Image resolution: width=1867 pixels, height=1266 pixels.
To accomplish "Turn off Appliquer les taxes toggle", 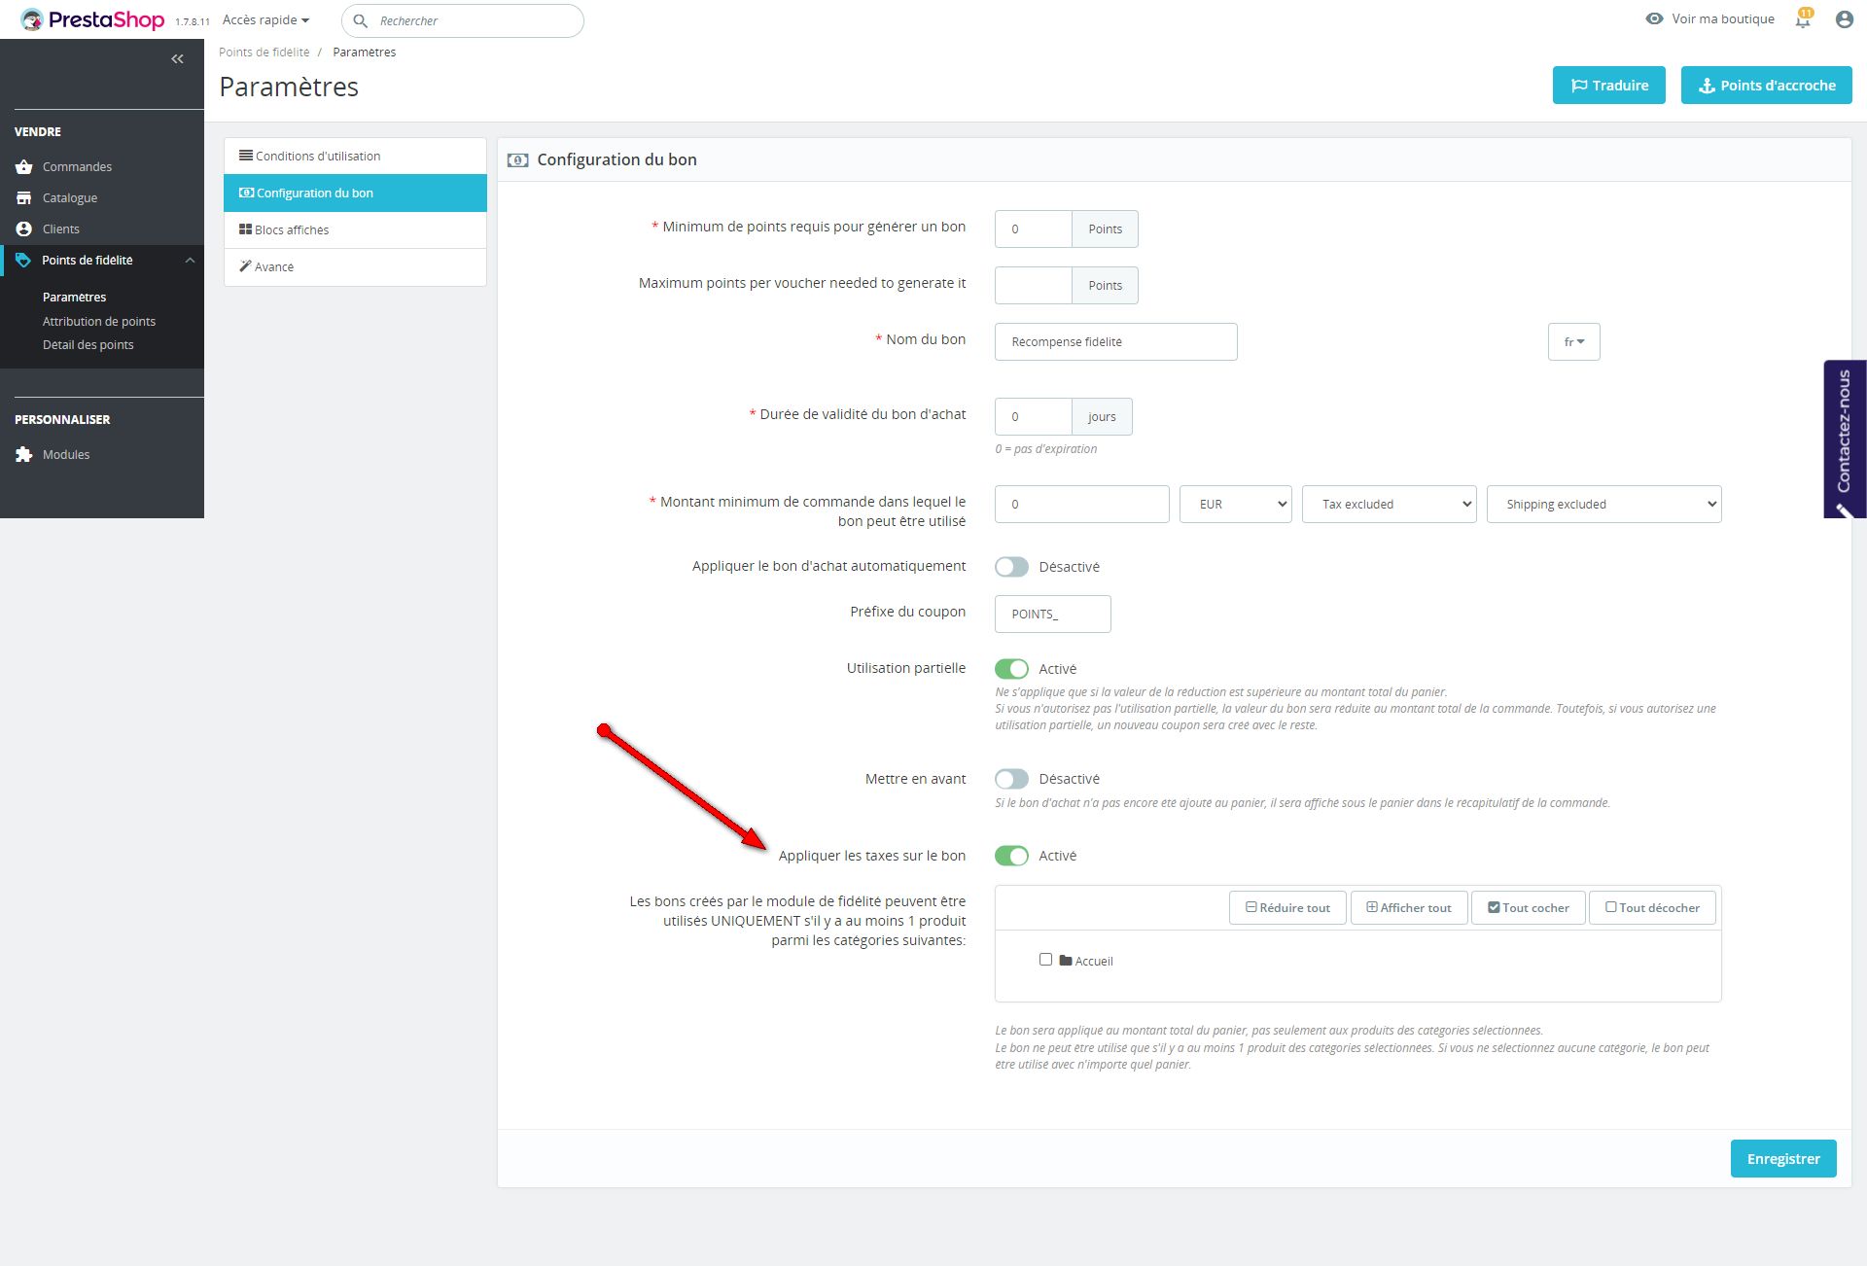I will click(x=1011, y=856).
